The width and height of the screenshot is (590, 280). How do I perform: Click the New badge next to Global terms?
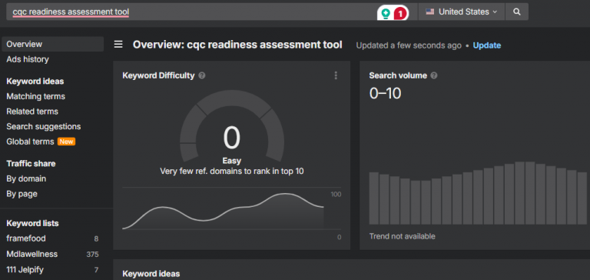(x=66, y=142)
